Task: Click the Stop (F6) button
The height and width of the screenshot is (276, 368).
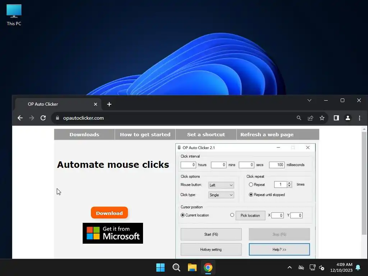Action: (279, 234)
